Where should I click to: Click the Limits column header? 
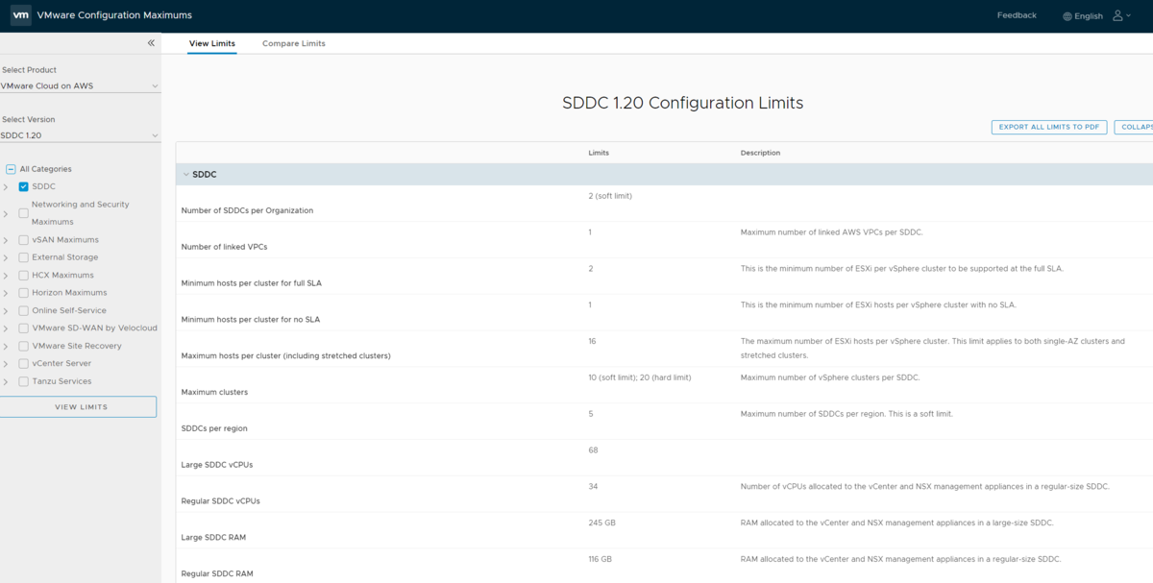599,153
